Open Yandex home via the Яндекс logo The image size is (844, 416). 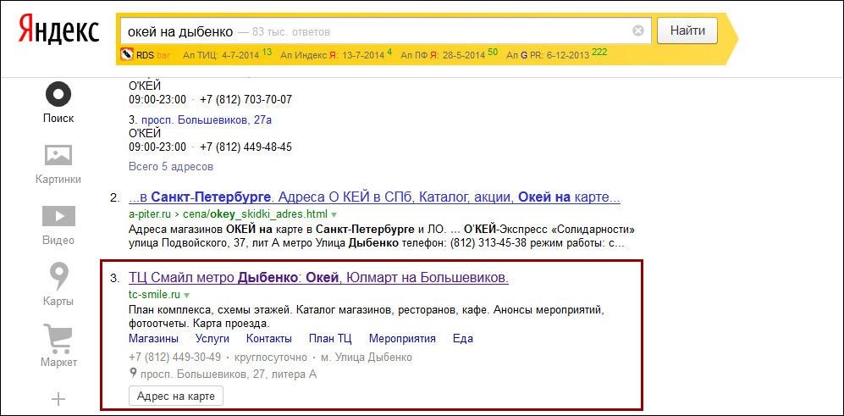click(58, 29)
